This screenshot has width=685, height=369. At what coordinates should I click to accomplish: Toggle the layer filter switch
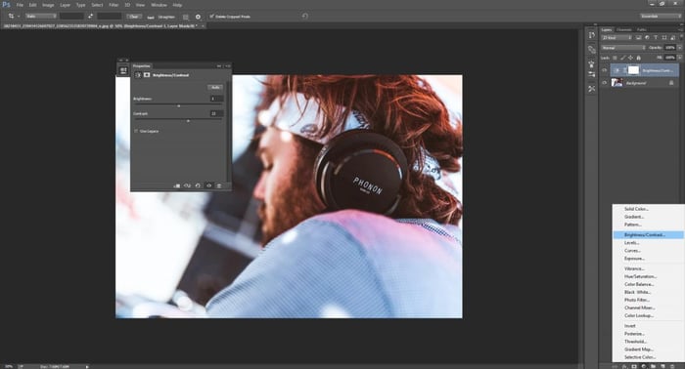tap(680, 38)
